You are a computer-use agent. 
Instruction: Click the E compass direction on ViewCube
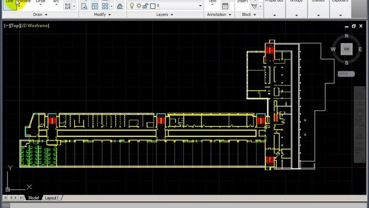click(x=360, y=49)
